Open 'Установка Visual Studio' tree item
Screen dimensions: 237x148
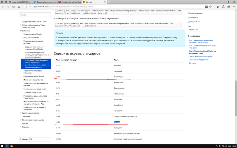[33, 34]
